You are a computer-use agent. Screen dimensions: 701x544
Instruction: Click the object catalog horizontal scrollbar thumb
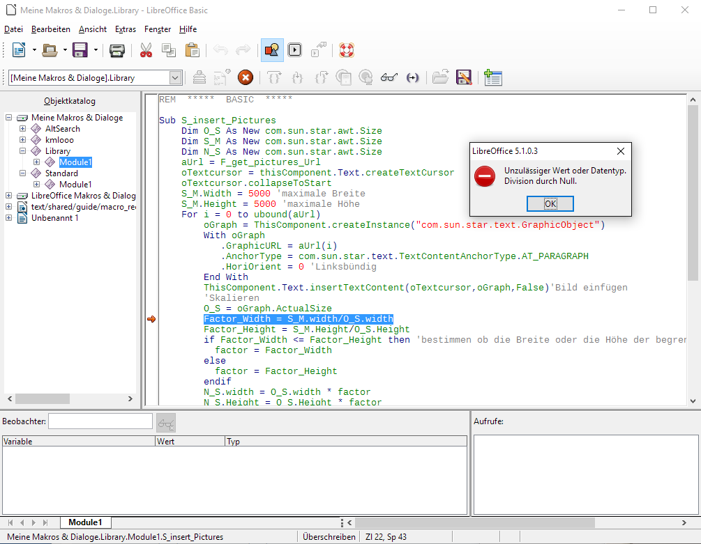point(43,398)
